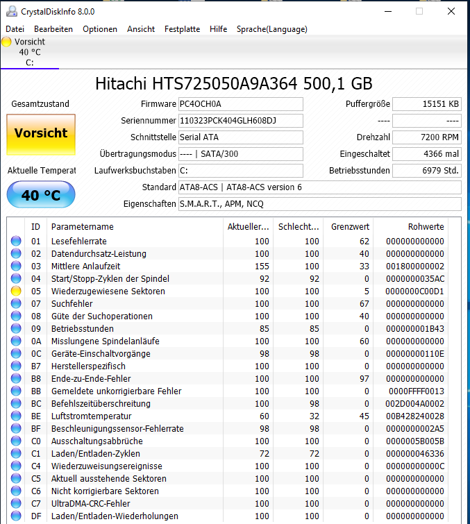Viewport: 470px width, 524px height.
Task: Click the Standard field ATA8-ACS version 6
Action: 320,187
